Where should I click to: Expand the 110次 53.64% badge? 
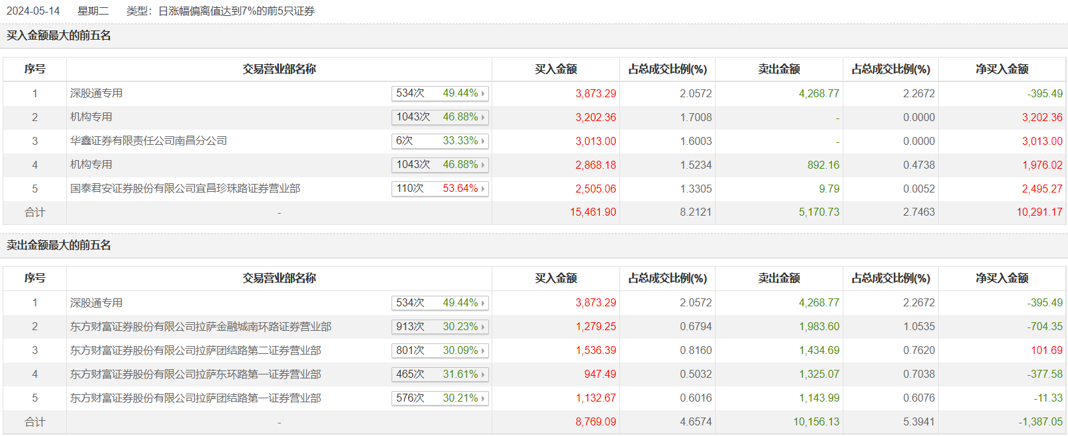(440, 189)
